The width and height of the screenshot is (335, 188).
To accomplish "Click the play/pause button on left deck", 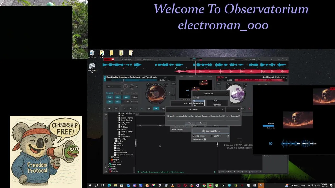I will (156, 109).
